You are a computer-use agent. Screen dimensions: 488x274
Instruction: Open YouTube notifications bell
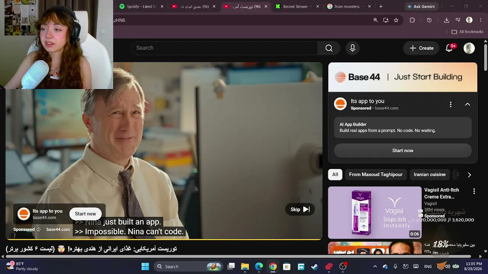(x=449, y=48)
